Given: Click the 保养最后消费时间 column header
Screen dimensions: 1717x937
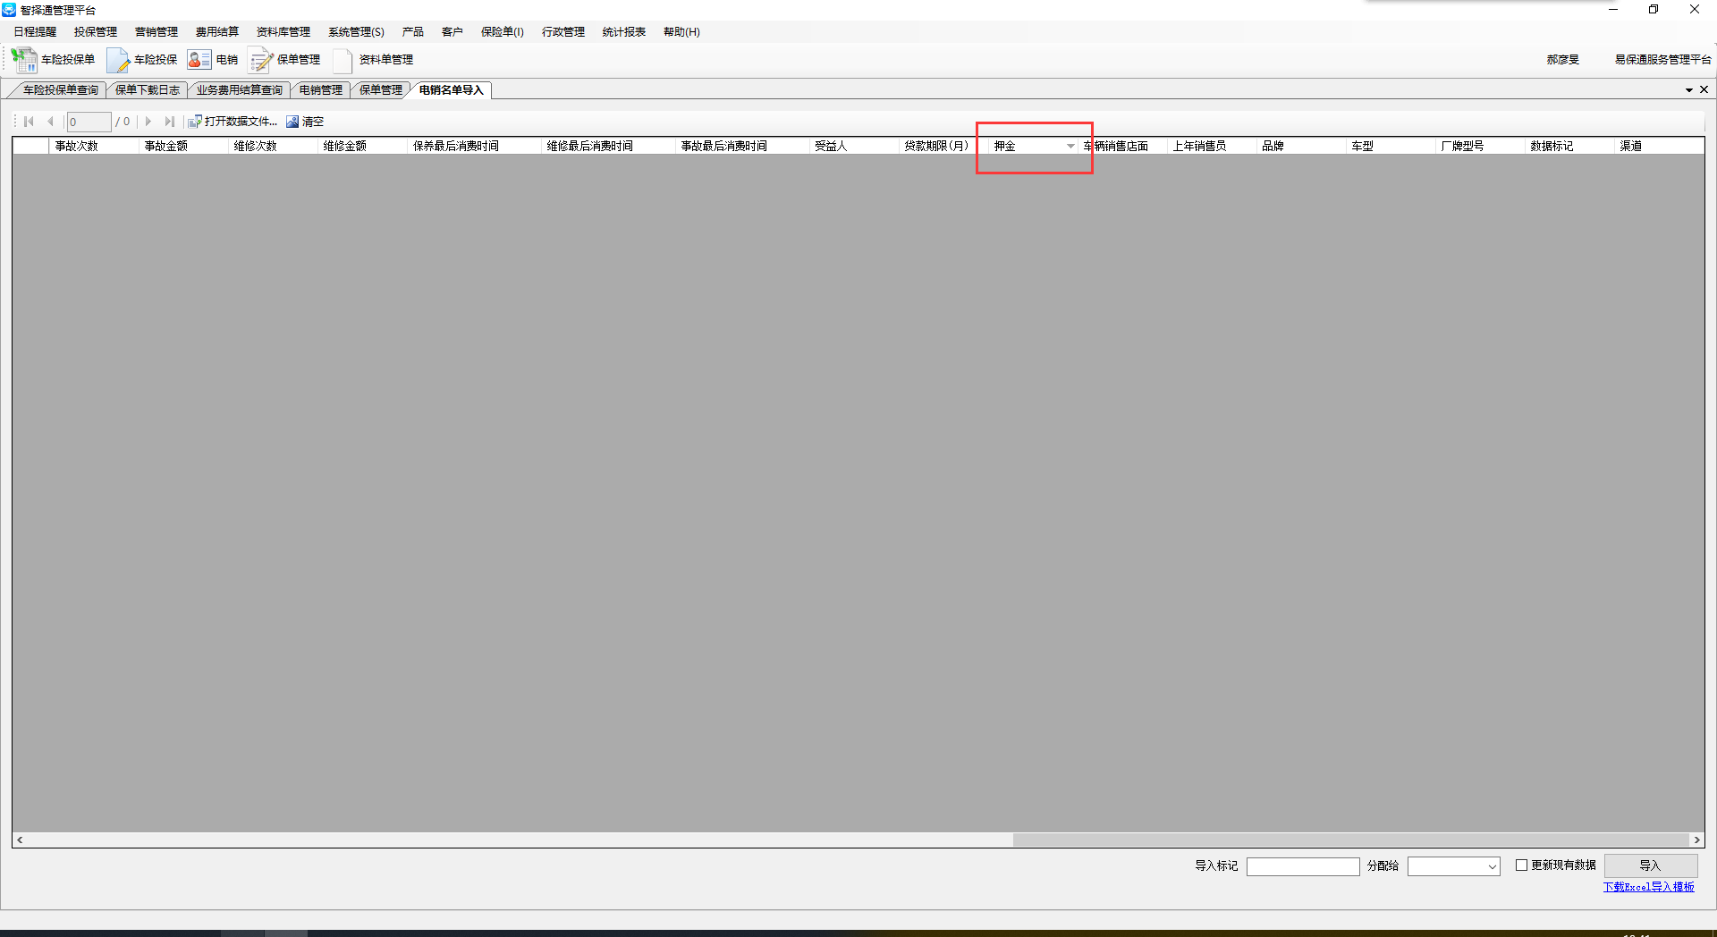Looking at the screenshot, I should click(474, 146).
